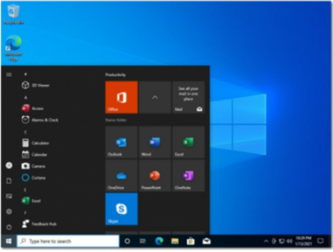This screenshot has width=333, height=252.
Task: Show hidden system tray icons
Action: coord(266,241)
